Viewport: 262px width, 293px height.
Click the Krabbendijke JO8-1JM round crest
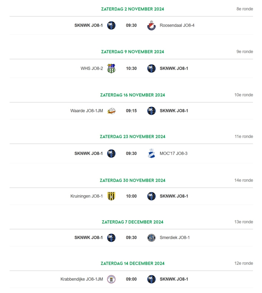tap(111, 279)
